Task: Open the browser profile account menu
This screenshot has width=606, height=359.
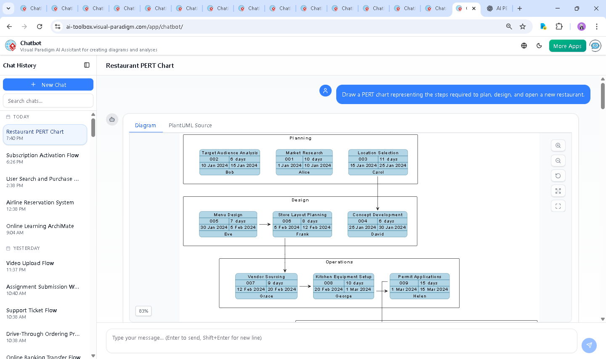Action: pyautogui.click(x=581, y=26)
